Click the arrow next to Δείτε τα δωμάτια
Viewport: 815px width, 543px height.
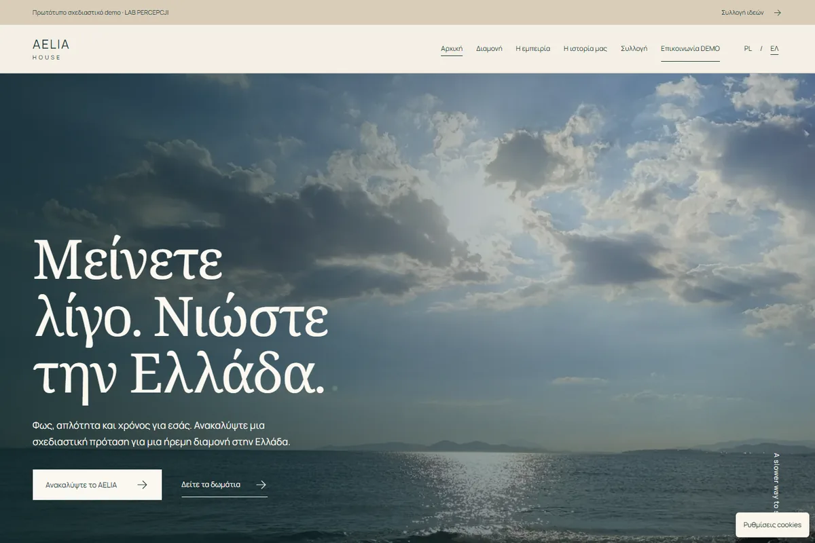[261, 485]
